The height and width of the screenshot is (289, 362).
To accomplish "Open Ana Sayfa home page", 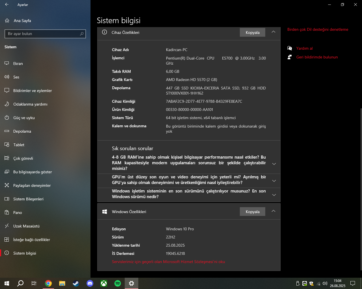I will pyautogui.click(x=45, y=21).
